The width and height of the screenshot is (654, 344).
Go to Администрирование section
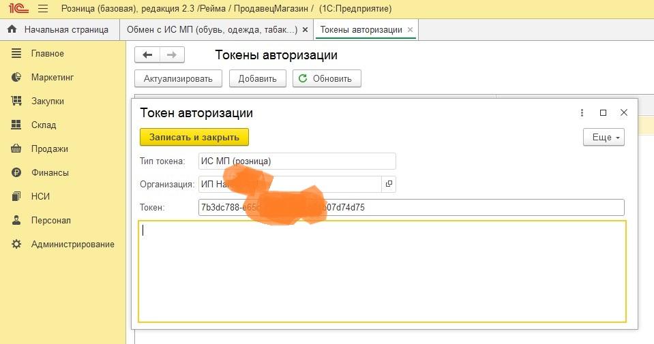coord(72,245)
